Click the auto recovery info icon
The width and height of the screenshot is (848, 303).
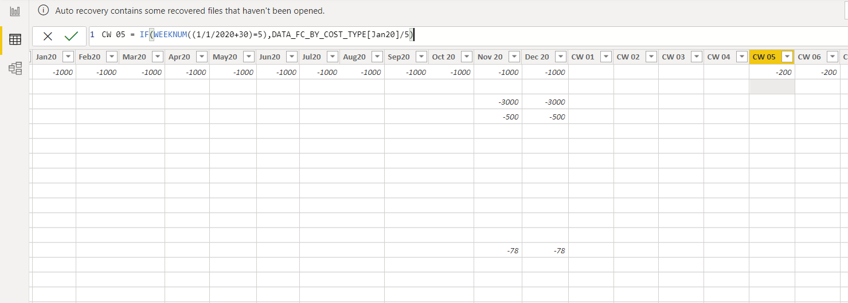tap(44, 10)
